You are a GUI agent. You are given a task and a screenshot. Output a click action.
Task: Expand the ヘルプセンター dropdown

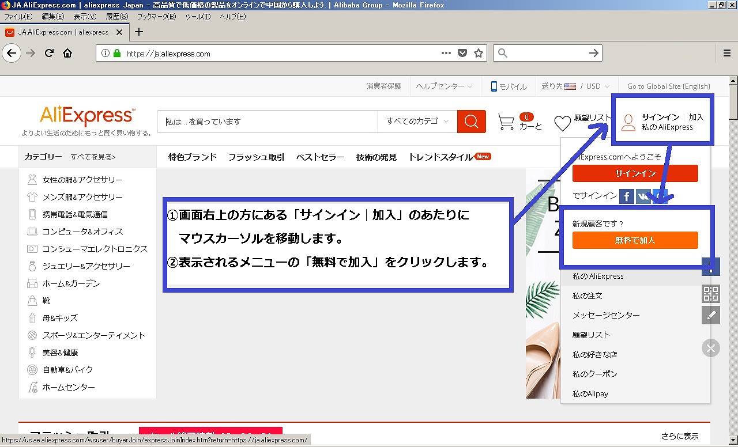click(444, 86)
